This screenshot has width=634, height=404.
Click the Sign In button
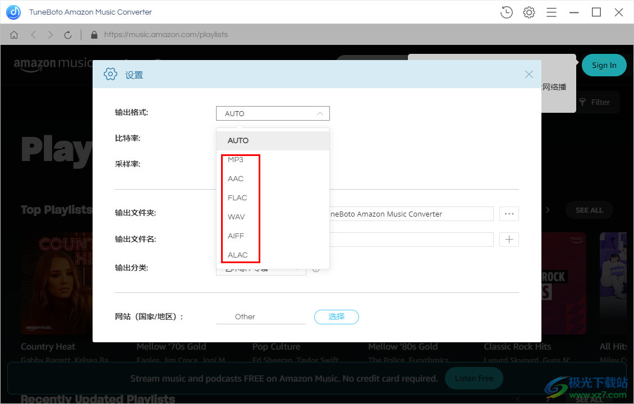pyautogui.click(x=604, y=65)
